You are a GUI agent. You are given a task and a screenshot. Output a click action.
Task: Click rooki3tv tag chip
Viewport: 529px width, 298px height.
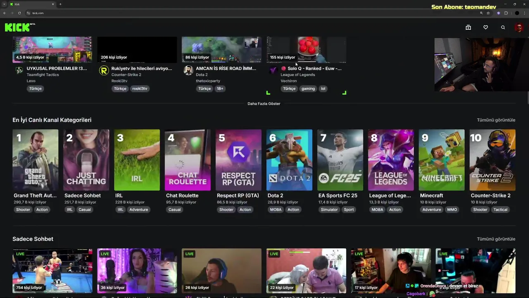pos(140,89)
